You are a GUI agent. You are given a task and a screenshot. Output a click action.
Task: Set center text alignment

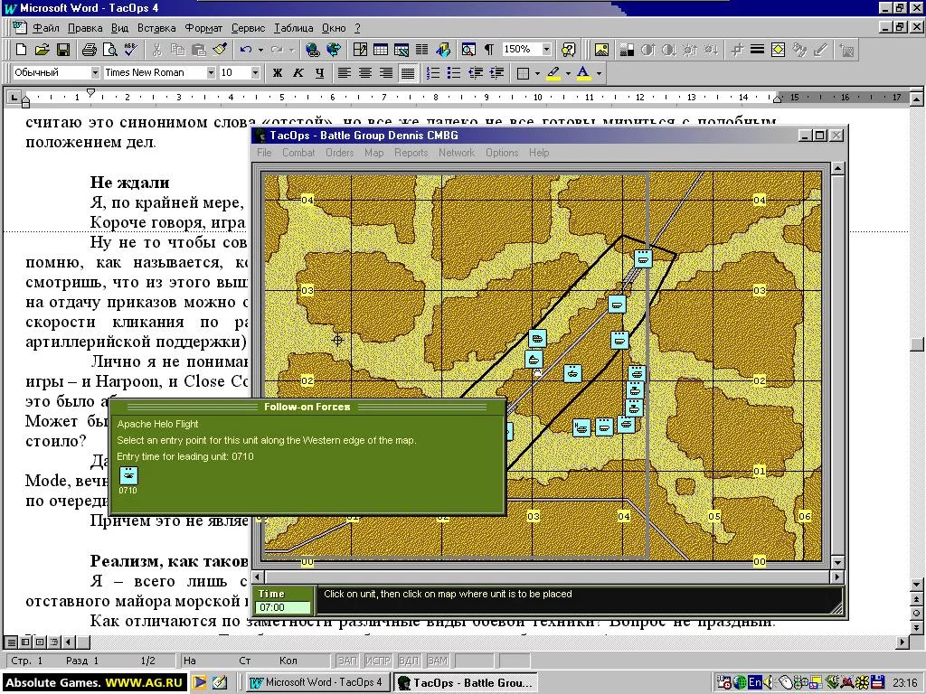[x=365, y=72]
